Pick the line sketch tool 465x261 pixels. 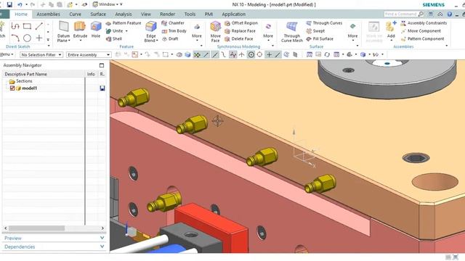coord(39,26)
